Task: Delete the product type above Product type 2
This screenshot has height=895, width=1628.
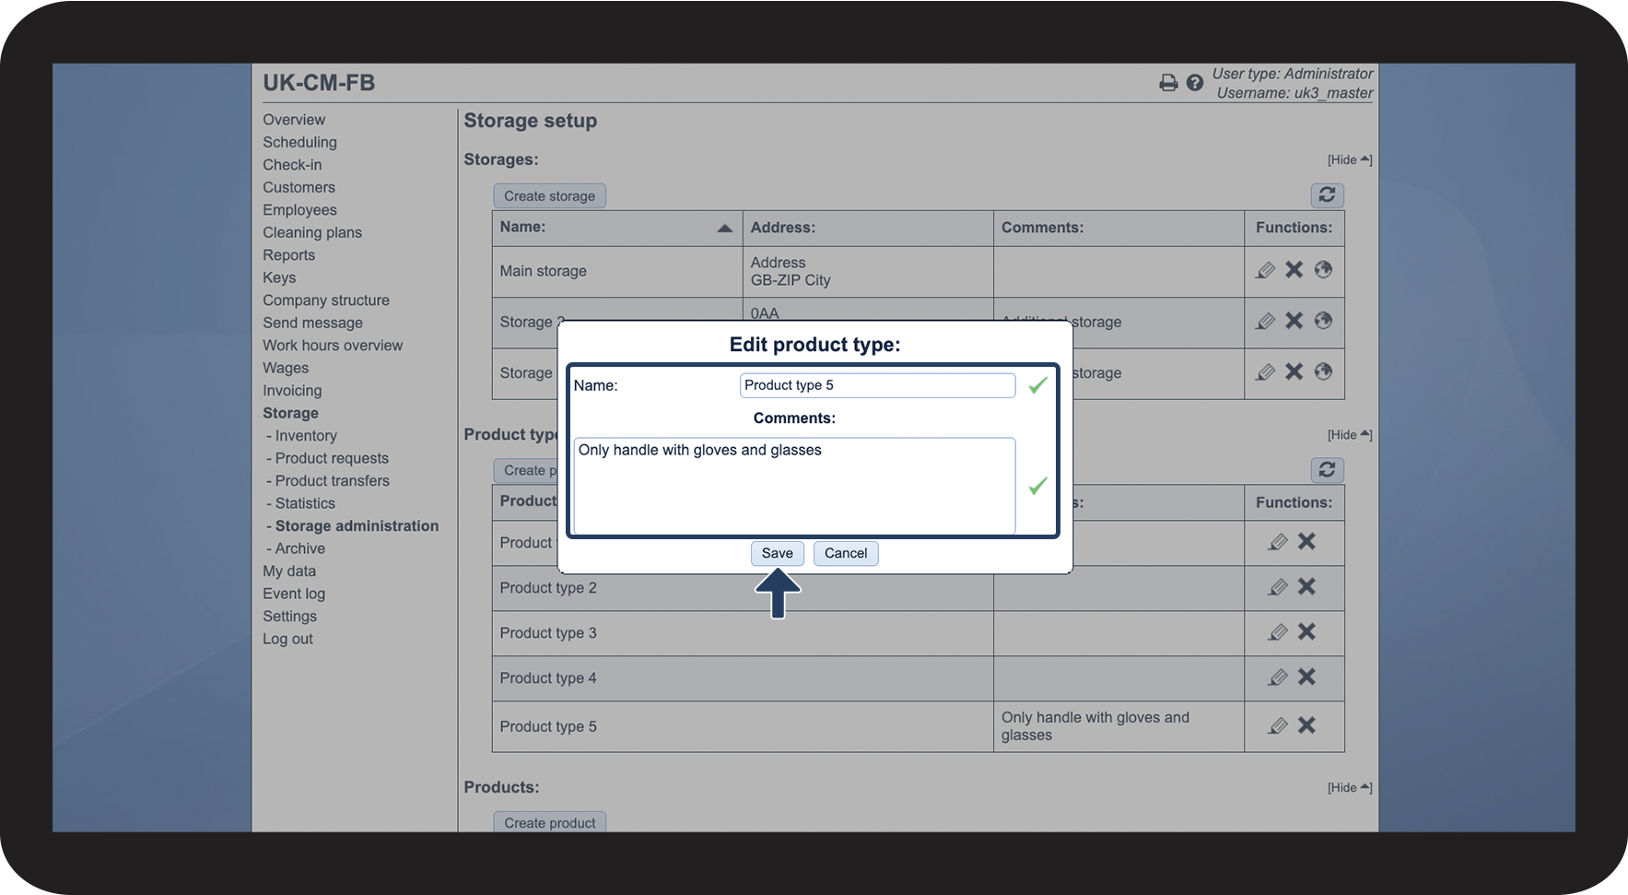Action: (x=1306, y=541)
